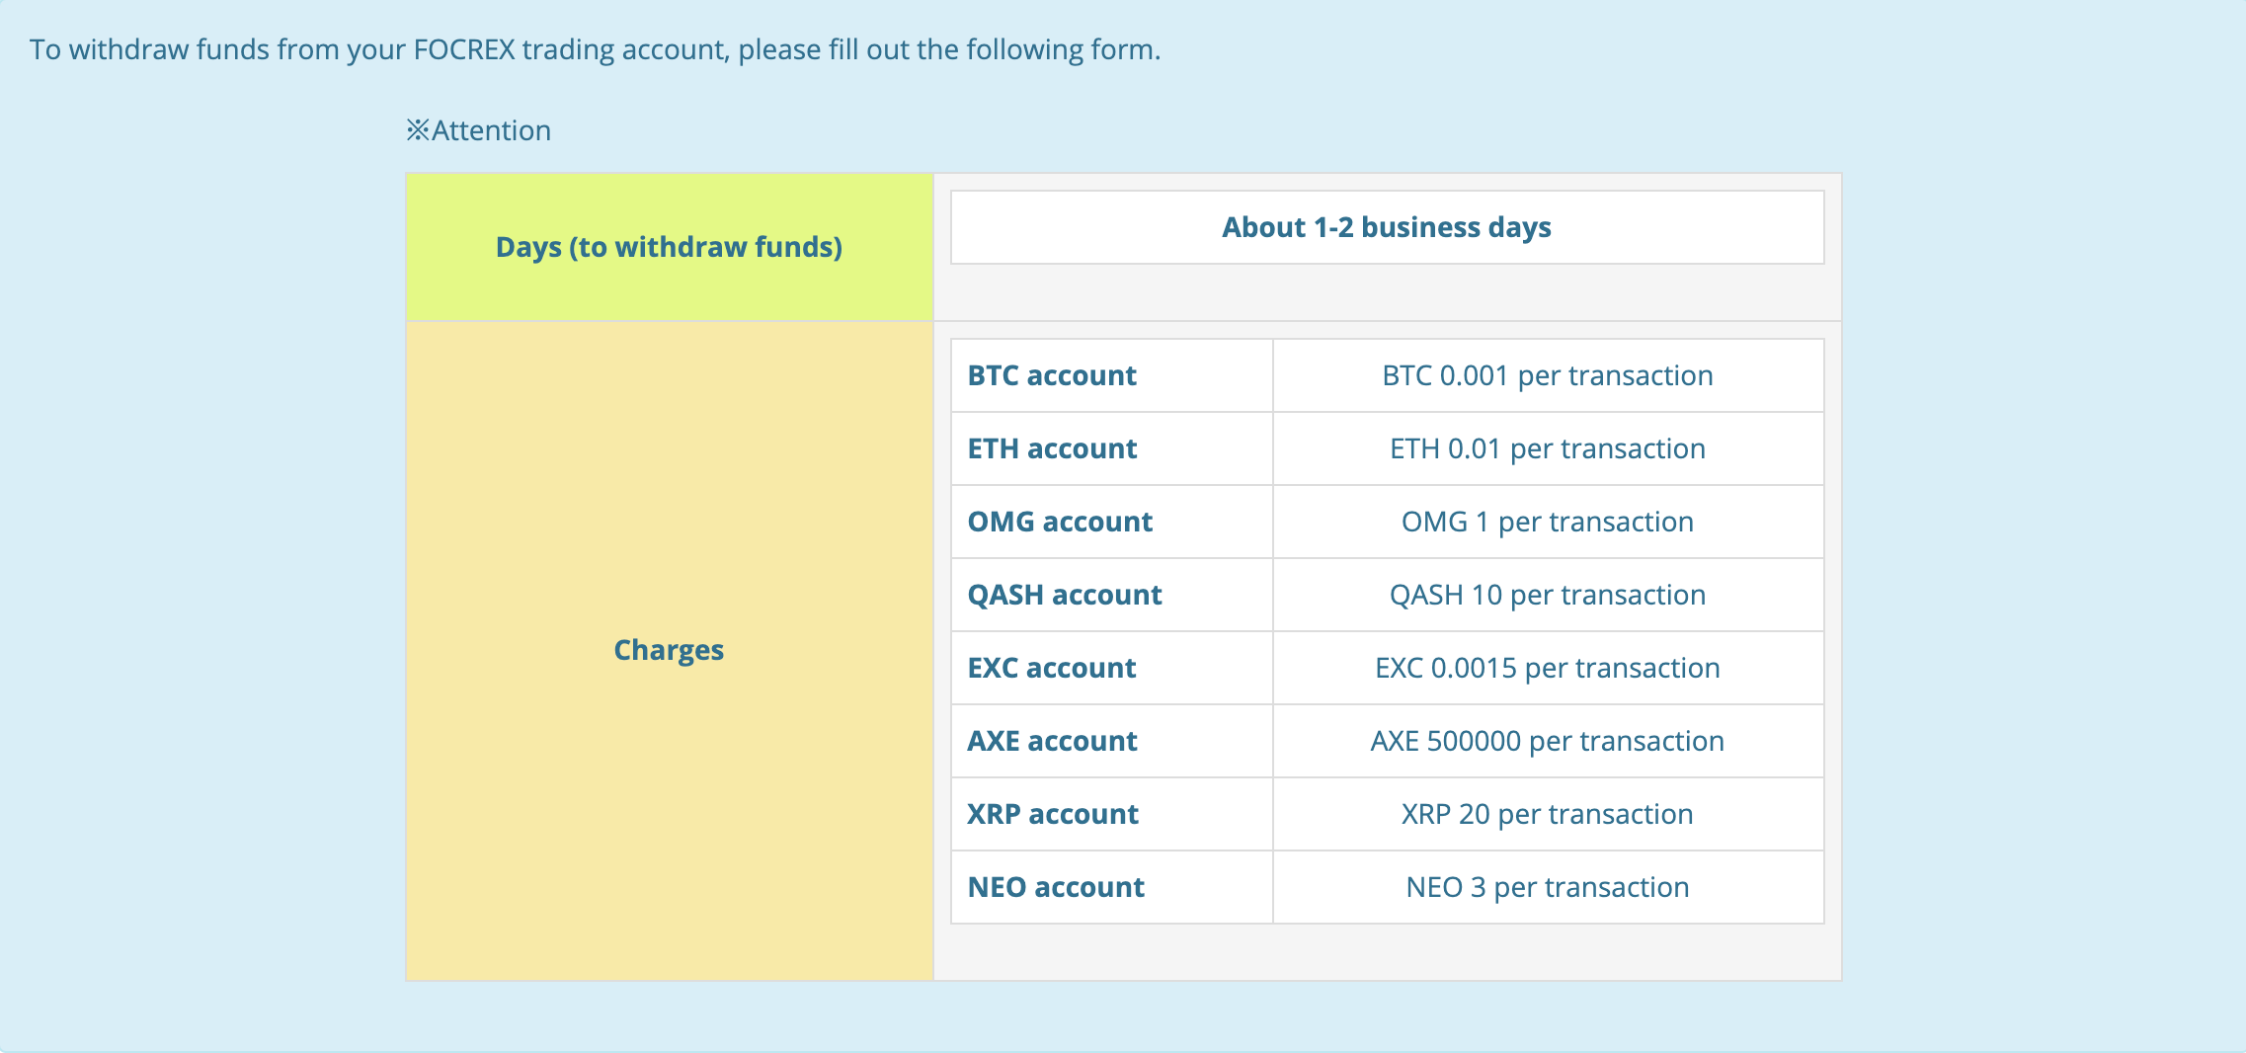Select the 'EXC account' row label
The width and height of the screenshot is (2246, 1053).
pyautogui.click(x=1052, y=668)
